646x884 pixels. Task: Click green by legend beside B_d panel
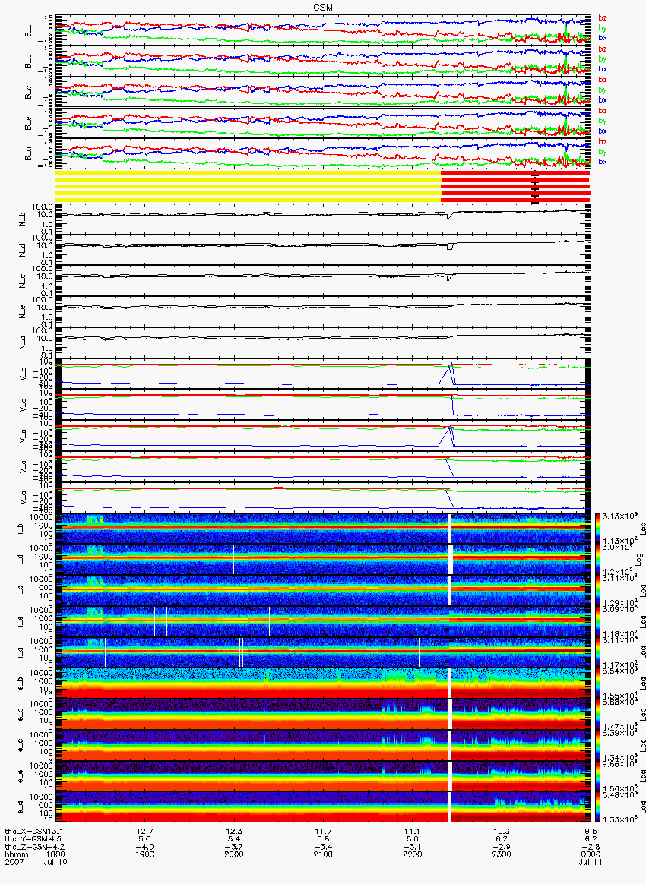(x=603, y=59)
